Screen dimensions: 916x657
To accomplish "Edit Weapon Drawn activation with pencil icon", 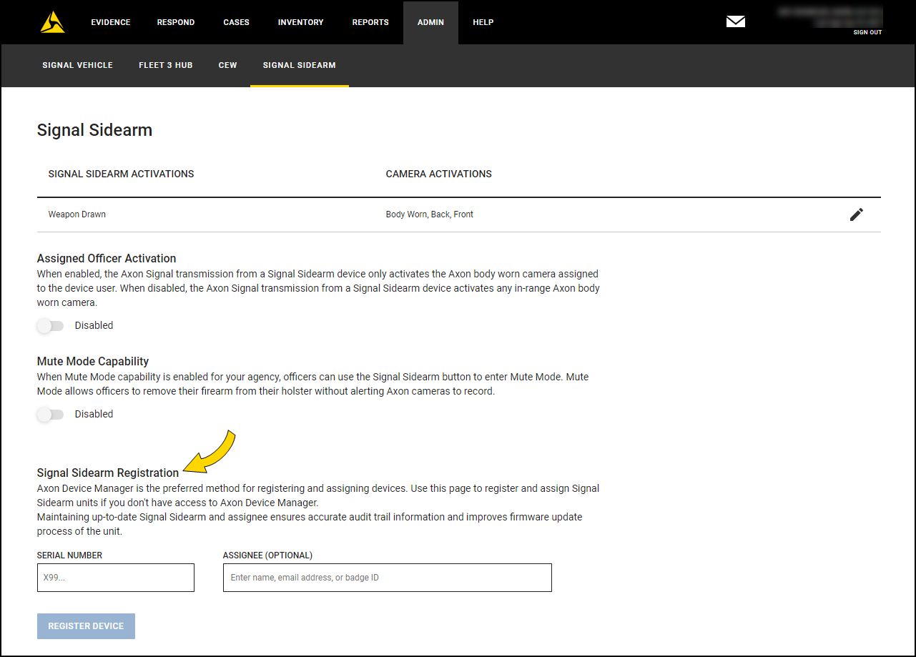I will 856,214.
